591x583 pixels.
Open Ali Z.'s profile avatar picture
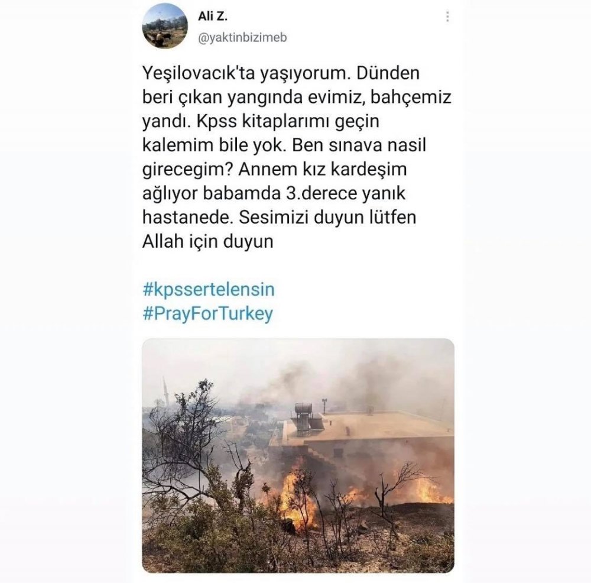165,26
